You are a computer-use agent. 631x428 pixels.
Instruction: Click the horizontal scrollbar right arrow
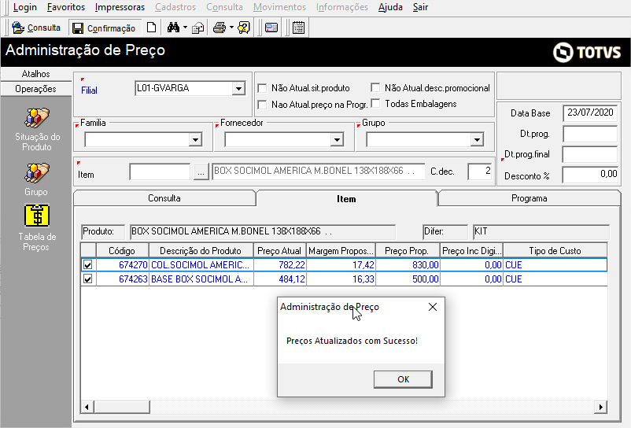tap(600, 407)
